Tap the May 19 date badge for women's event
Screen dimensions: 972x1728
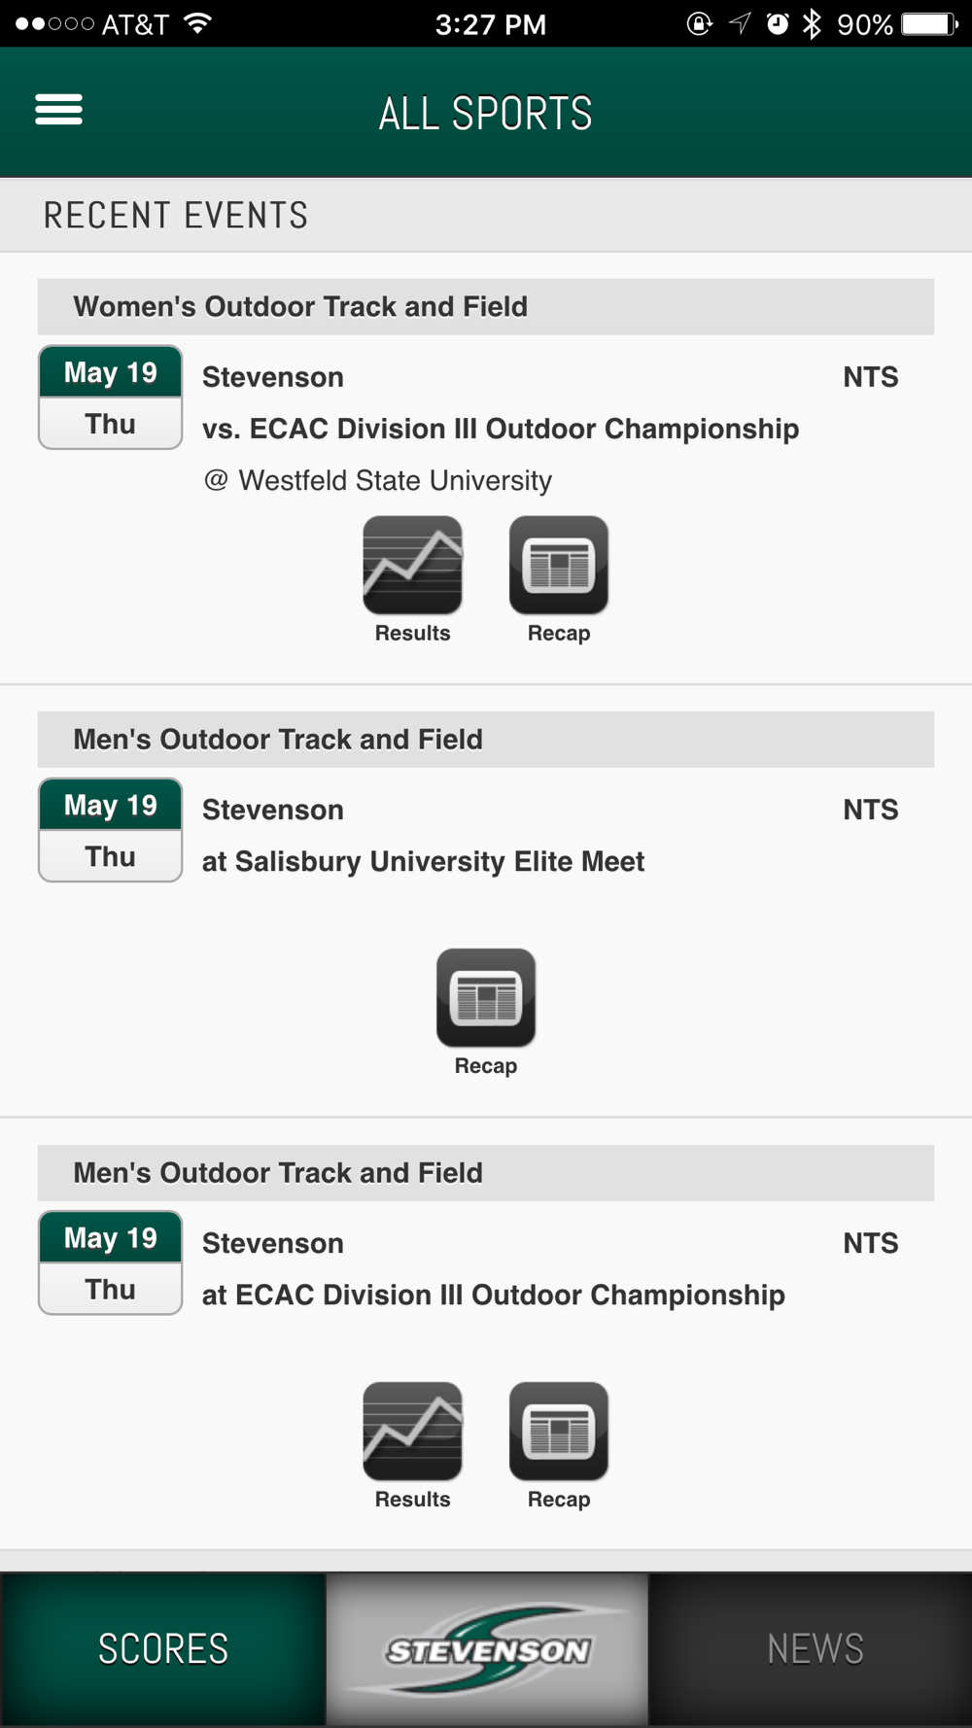point(111,397)
